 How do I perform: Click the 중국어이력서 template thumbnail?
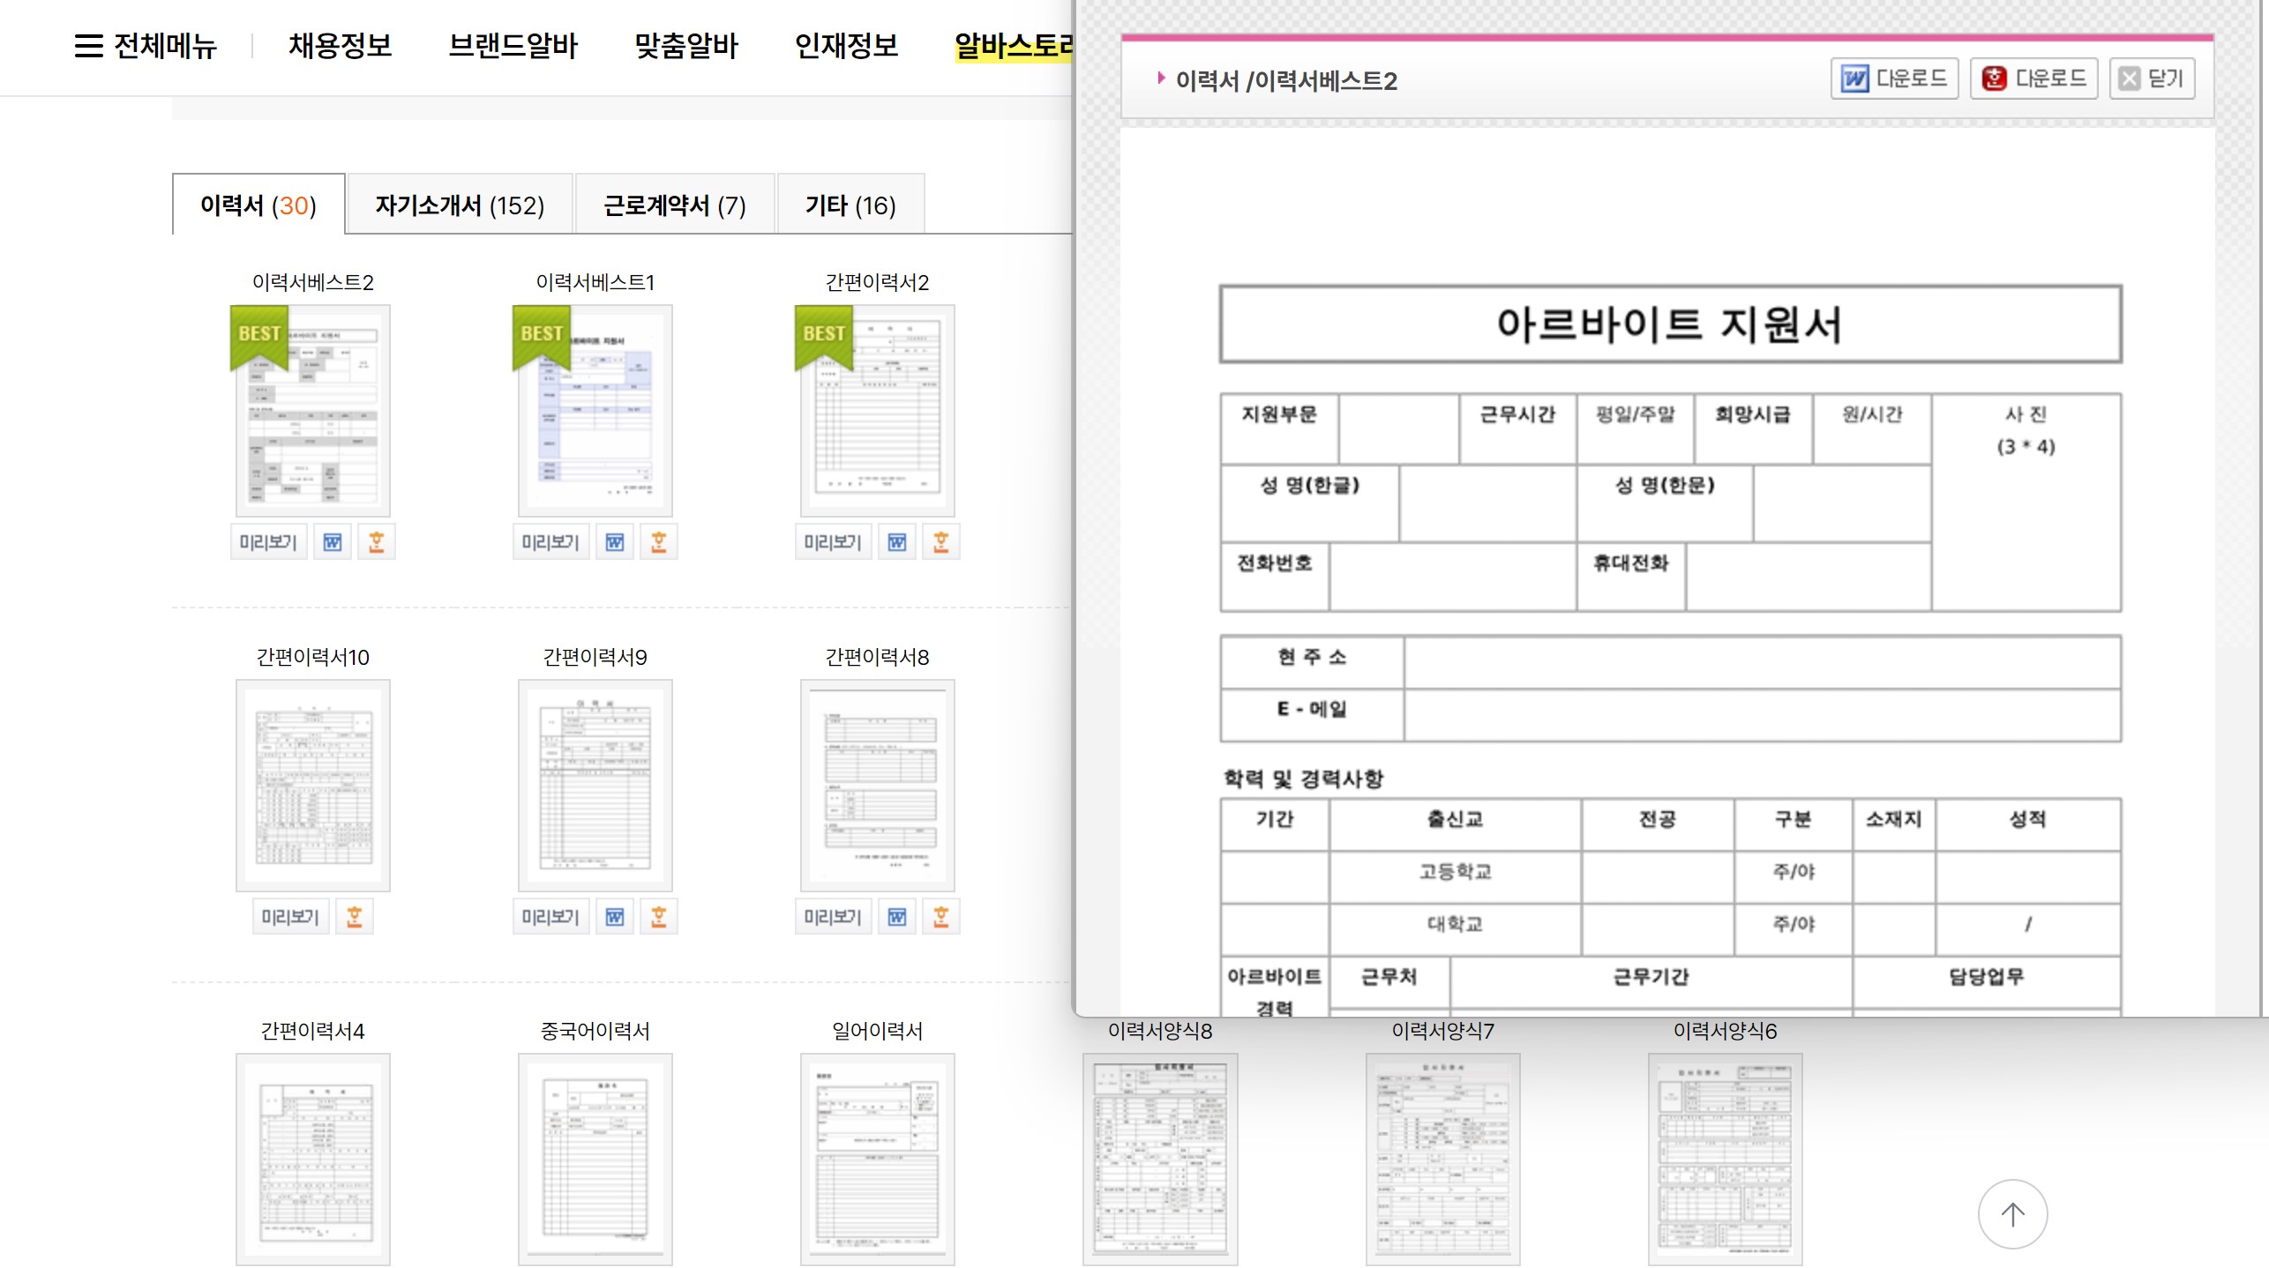595,1159
